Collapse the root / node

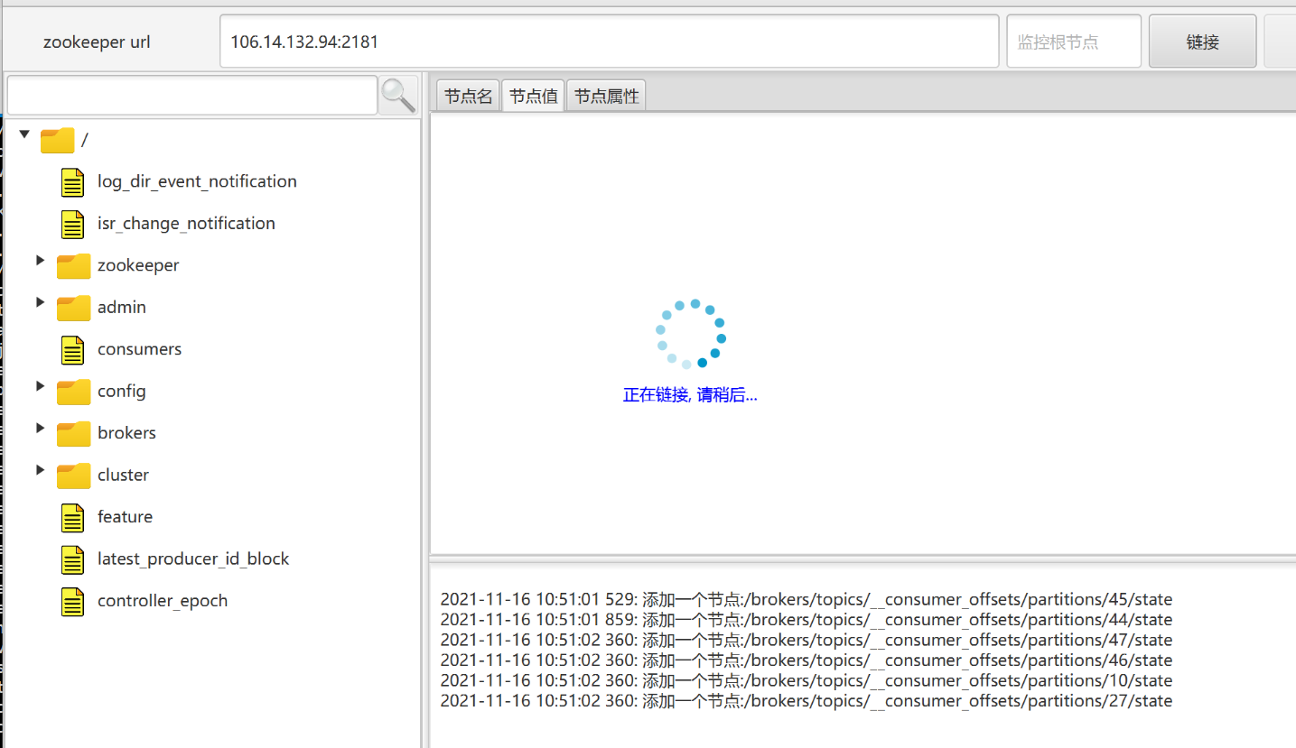click(x=24, y=134)
